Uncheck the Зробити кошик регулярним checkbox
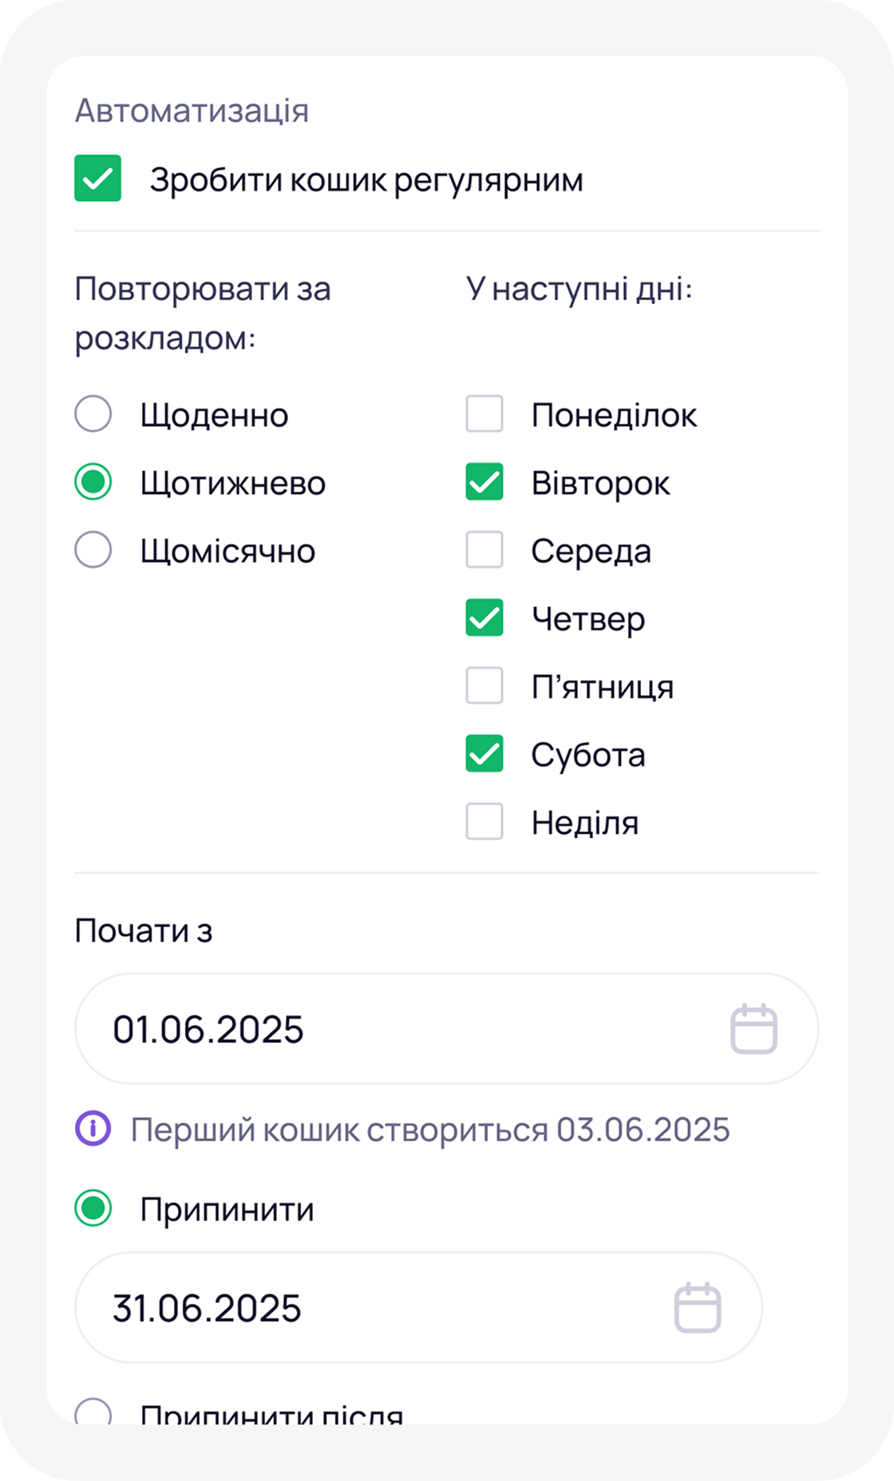This screenshot has width=894, height=1481. tap(97, 180)
